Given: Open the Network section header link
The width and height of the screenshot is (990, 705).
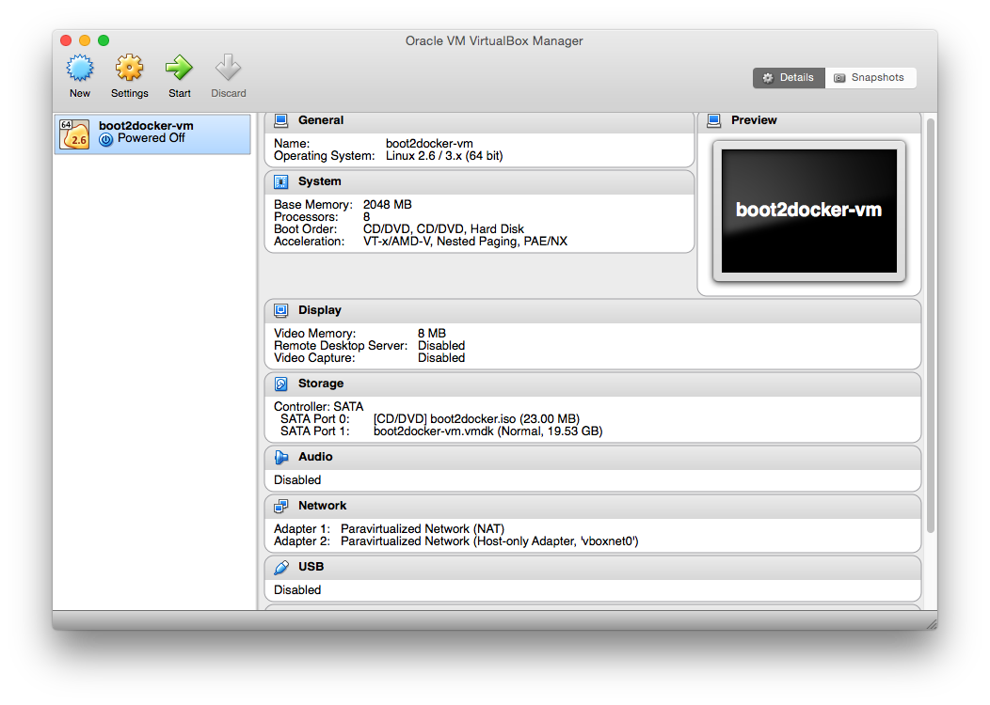Looking at the screenshot, I should point(323,506).
